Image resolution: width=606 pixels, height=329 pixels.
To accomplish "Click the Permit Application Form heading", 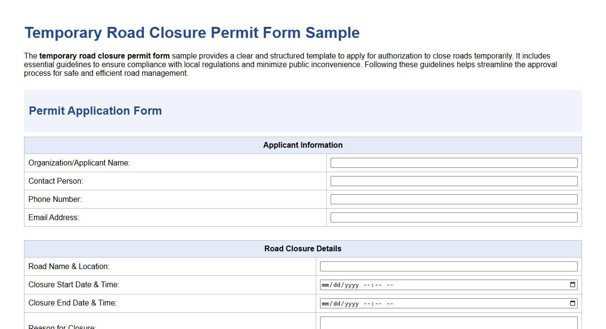I will tap(95, 111).
